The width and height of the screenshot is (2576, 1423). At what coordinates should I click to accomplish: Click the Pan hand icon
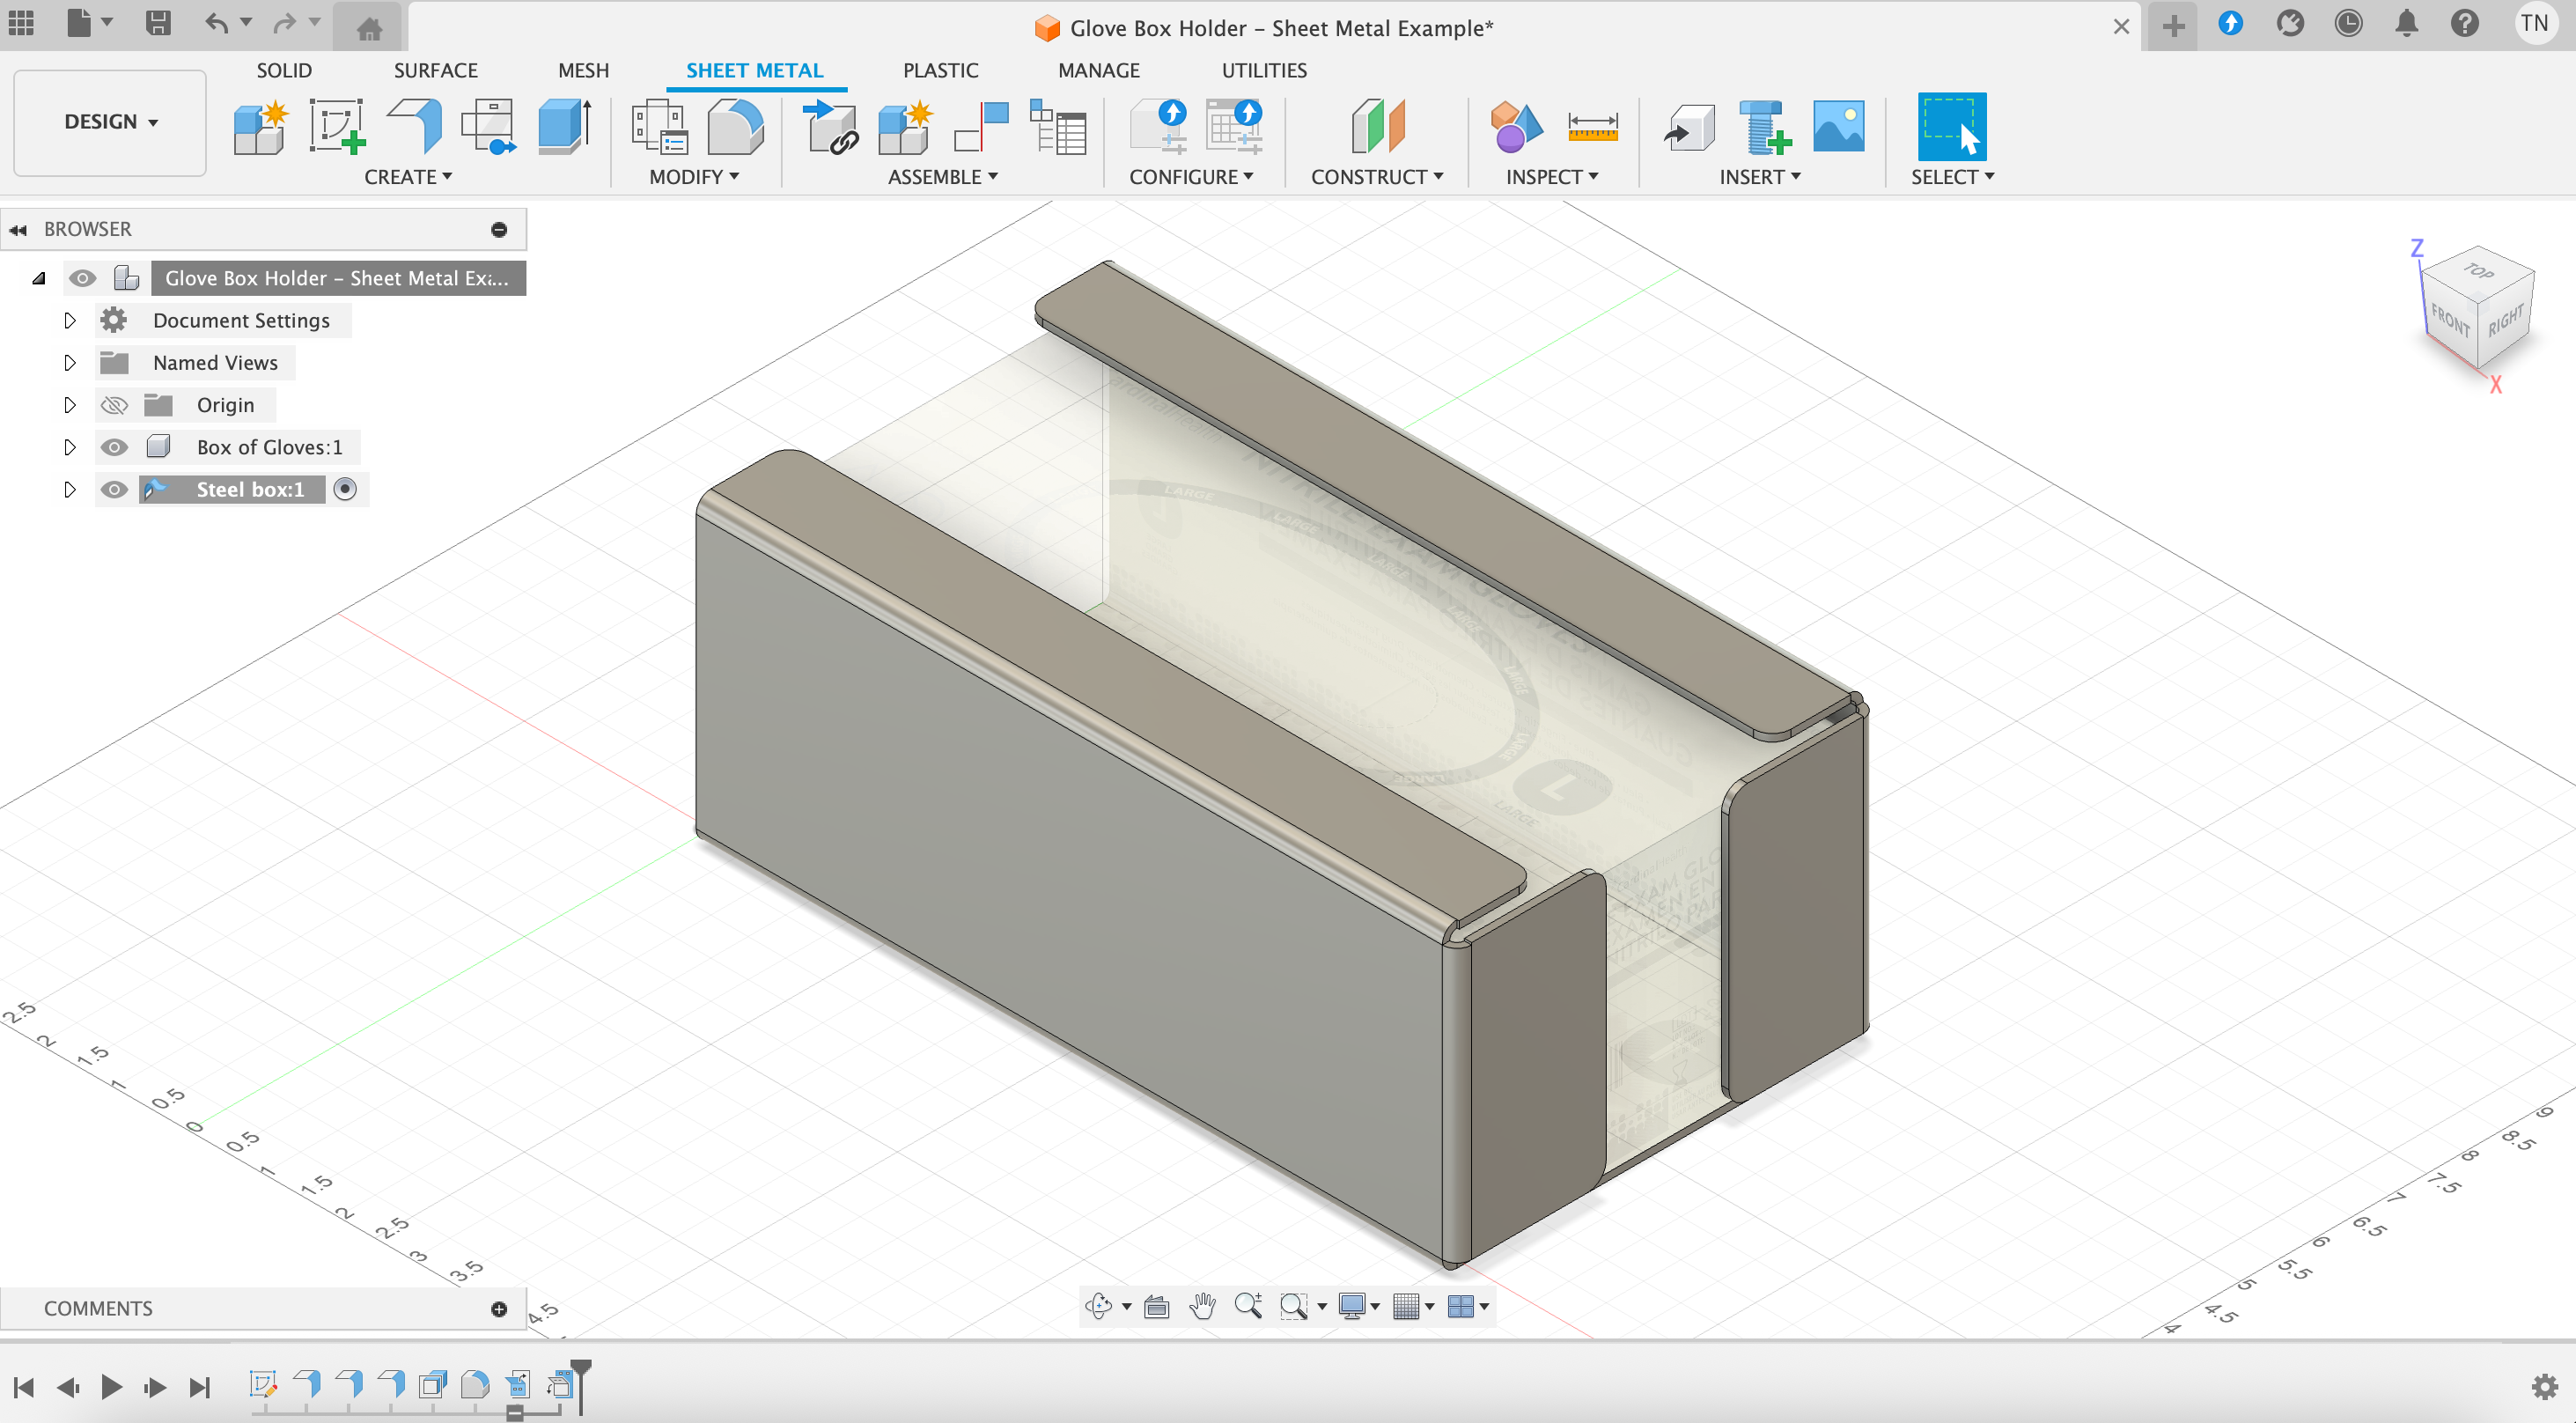tap(1202, 1306)
